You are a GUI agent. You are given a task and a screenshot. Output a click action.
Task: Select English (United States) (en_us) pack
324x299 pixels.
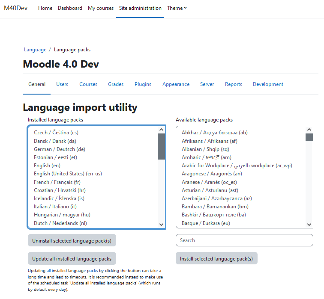click(93, 174)
